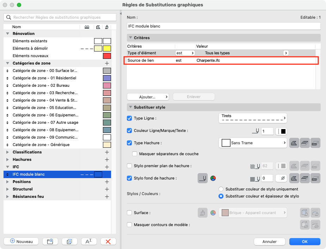Click the rename rule icon button
The width and height of the screenshot is (326, 249).
(89, 241)
